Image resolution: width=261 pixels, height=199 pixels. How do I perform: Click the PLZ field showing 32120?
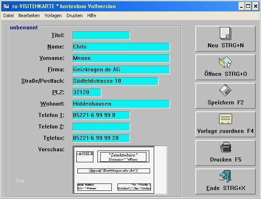87,93
